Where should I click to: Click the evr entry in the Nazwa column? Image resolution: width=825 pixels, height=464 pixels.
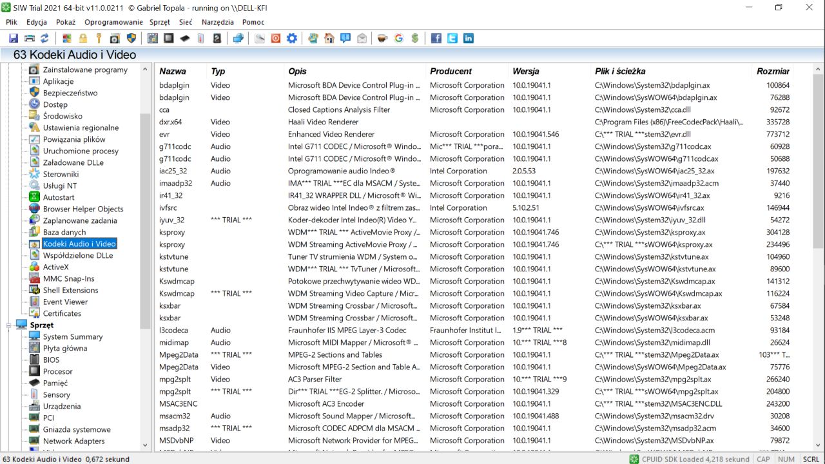164,134
